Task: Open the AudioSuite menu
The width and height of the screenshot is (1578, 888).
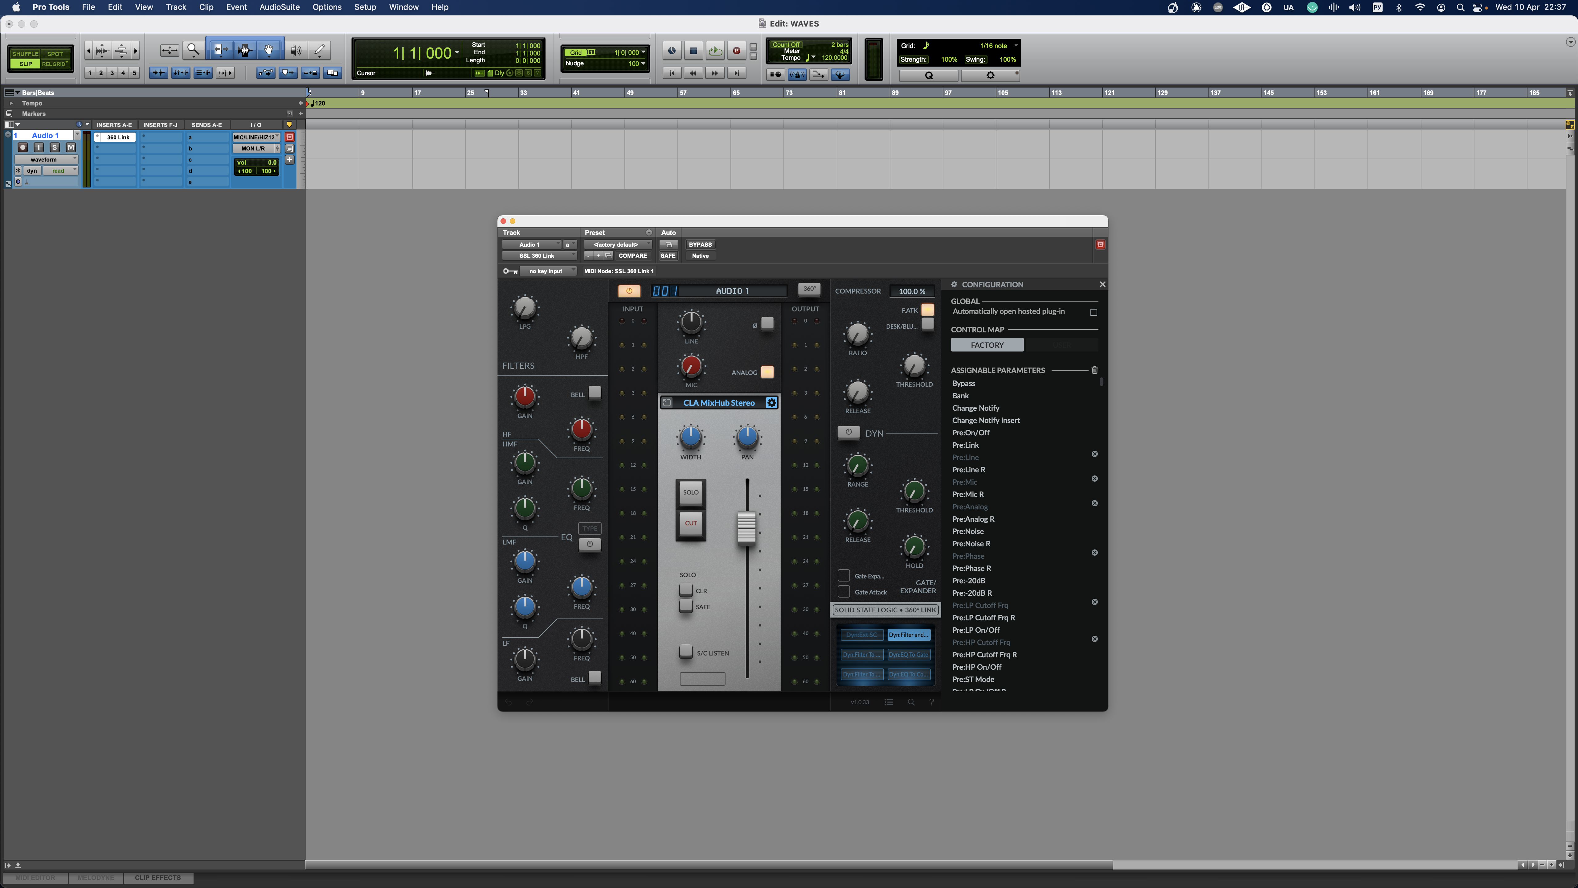Action: click(x=279, y=7)
